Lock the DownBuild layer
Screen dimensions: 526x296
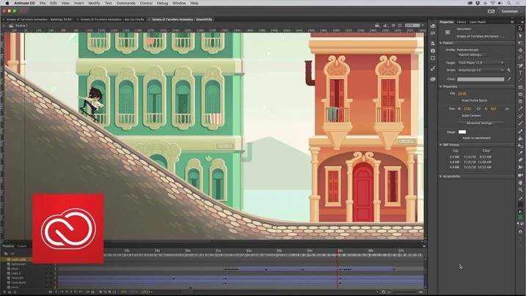click(x=51, y=283)
